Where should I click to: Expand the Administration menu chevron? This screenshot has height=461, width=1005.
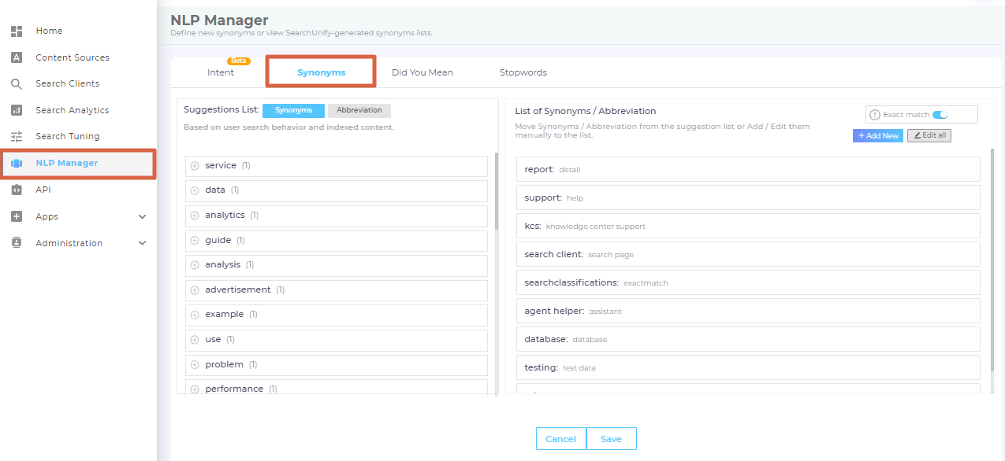pyautogui.click(x=143, y=243)
